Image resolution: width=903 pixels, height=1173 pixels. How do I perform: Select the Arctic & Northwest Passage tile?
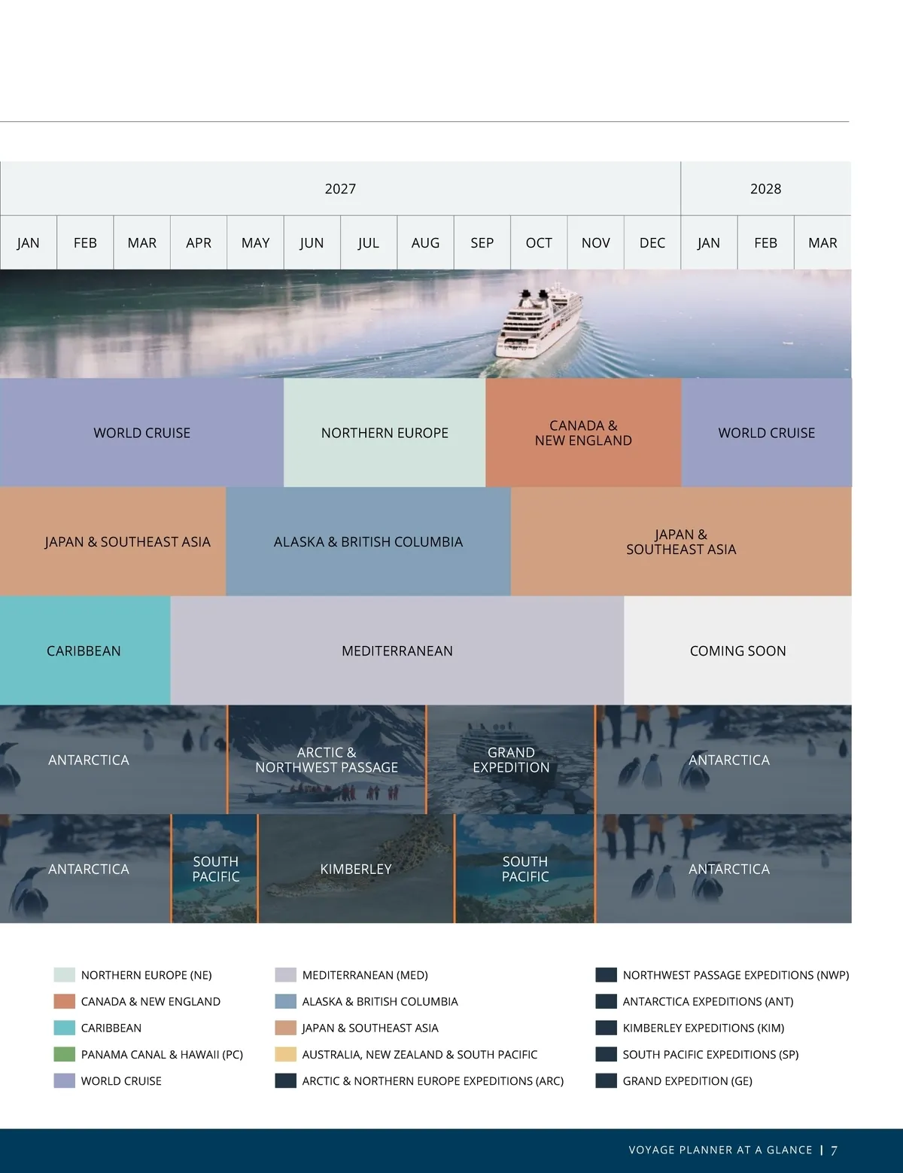coord(327,760)
